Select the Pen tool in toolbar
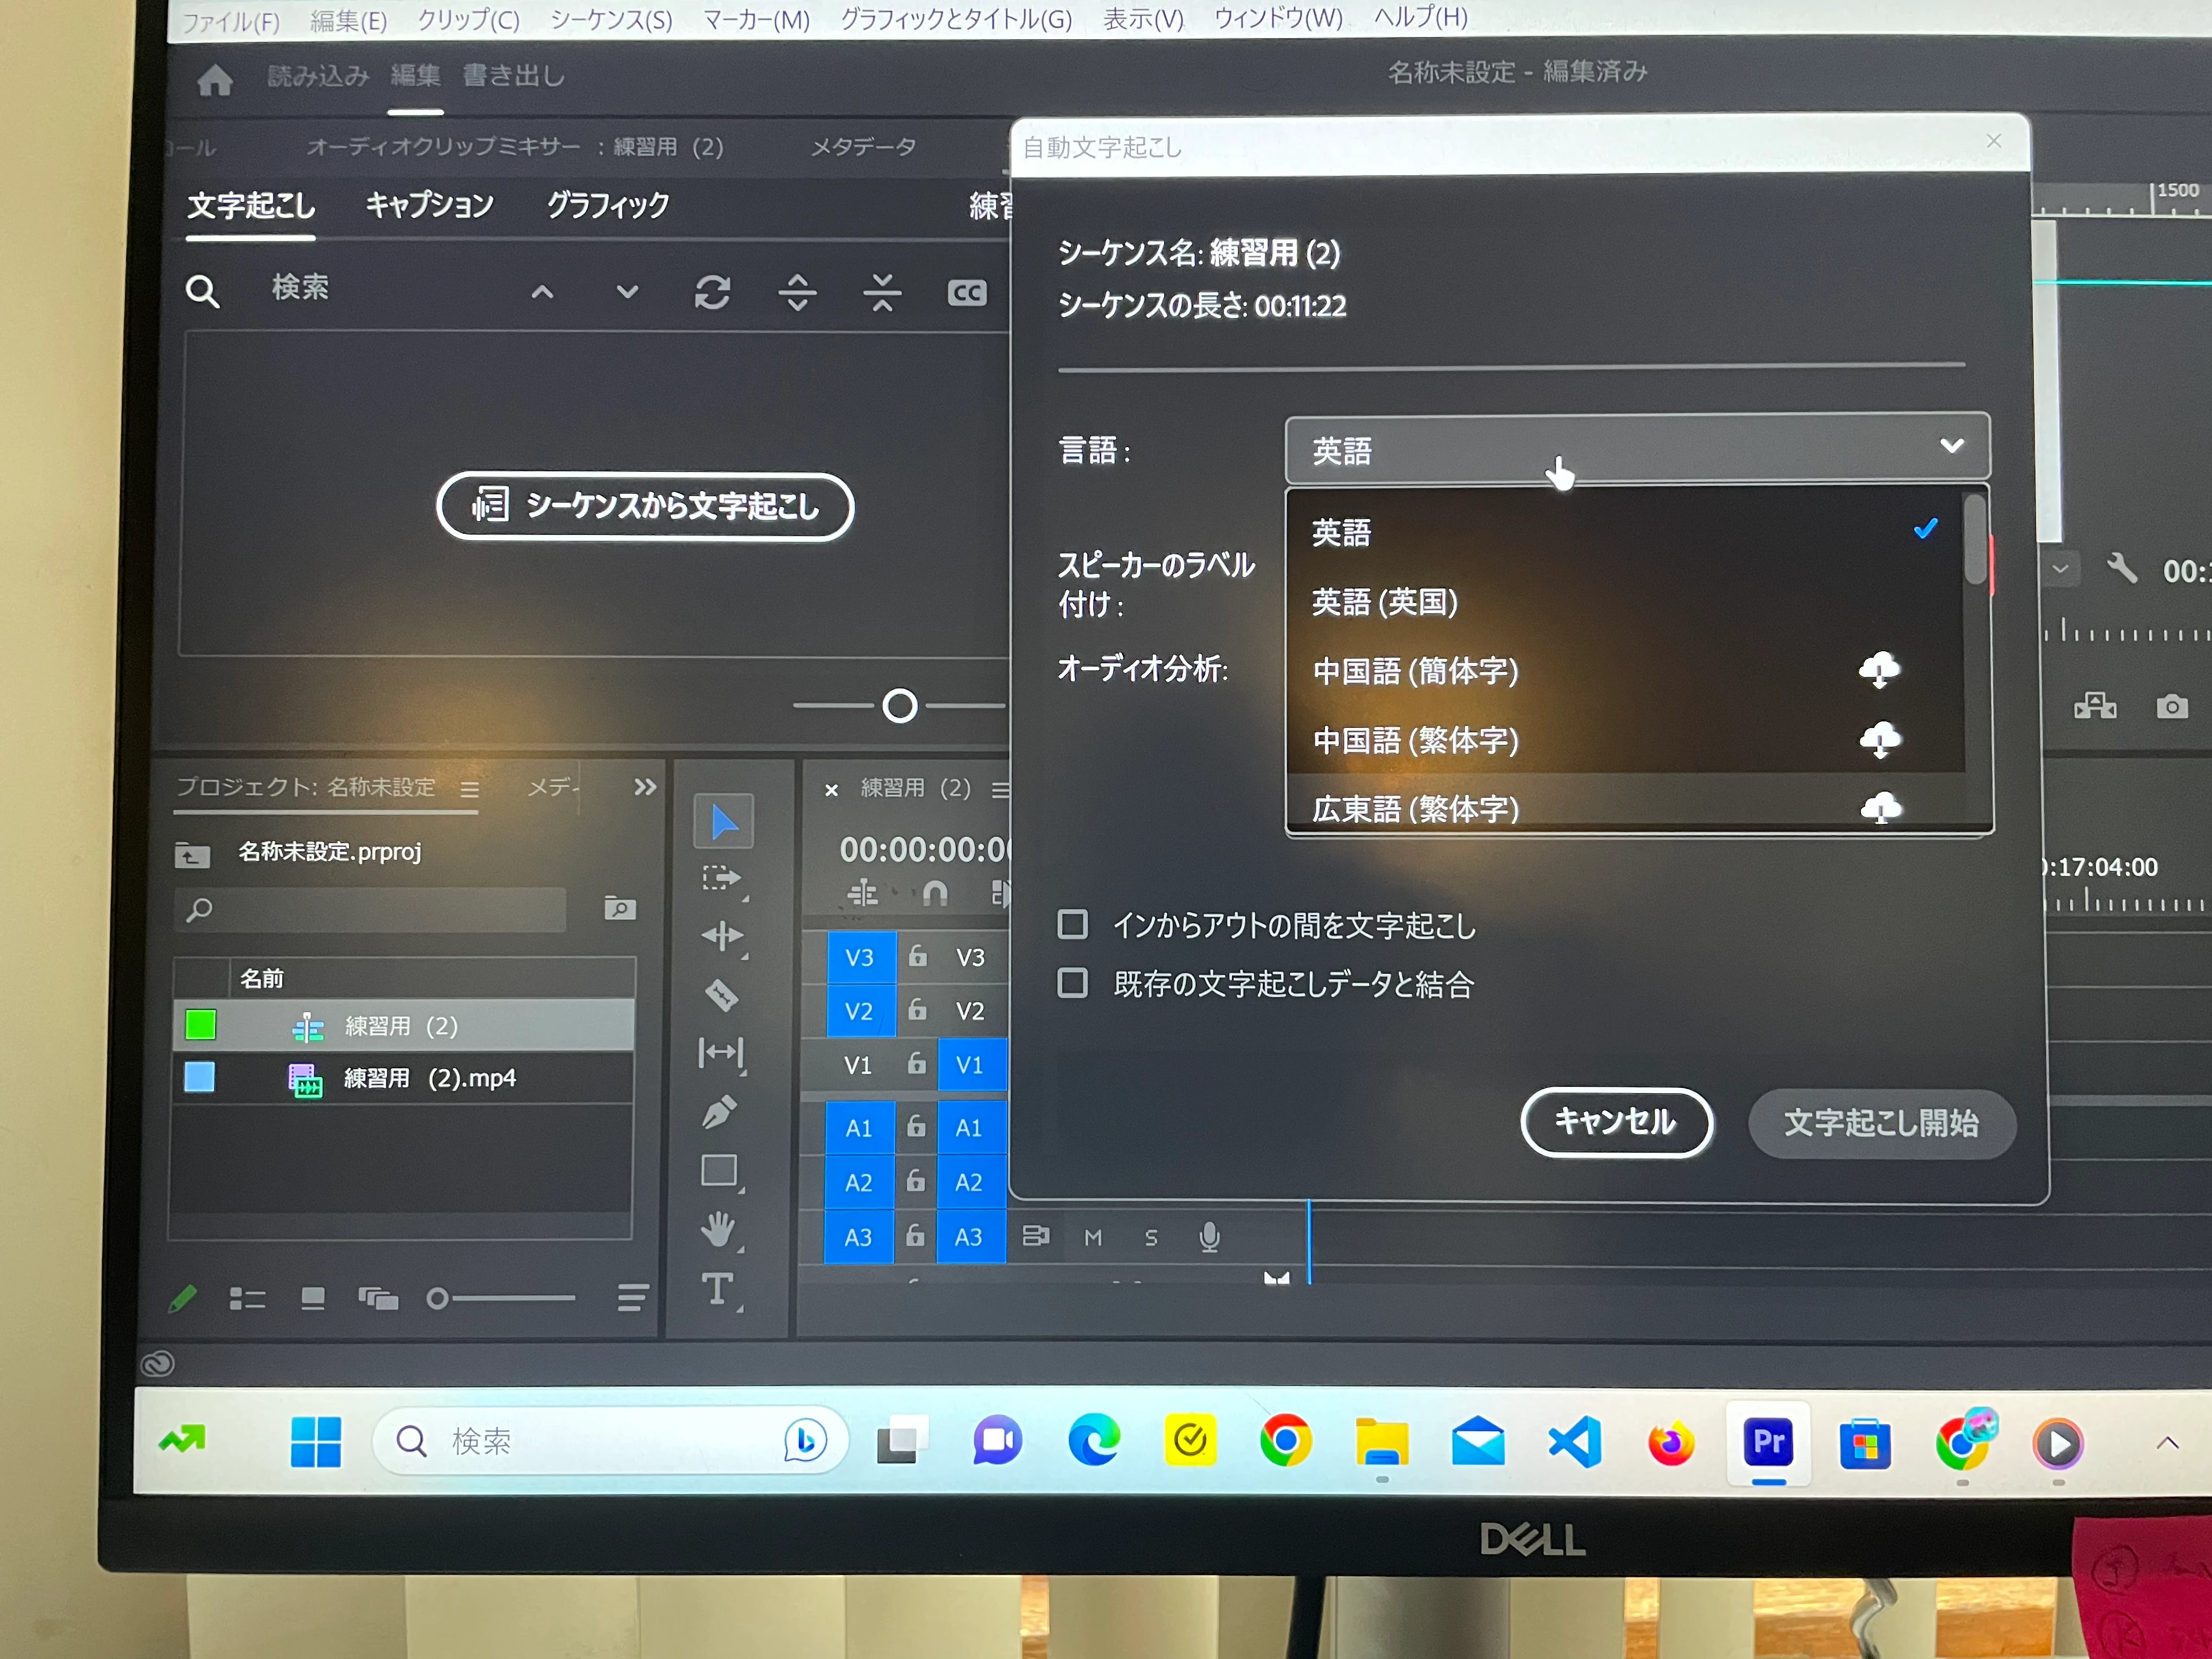The image size is (2212, 1659). pyautogui.click(x=719, y=1112)
